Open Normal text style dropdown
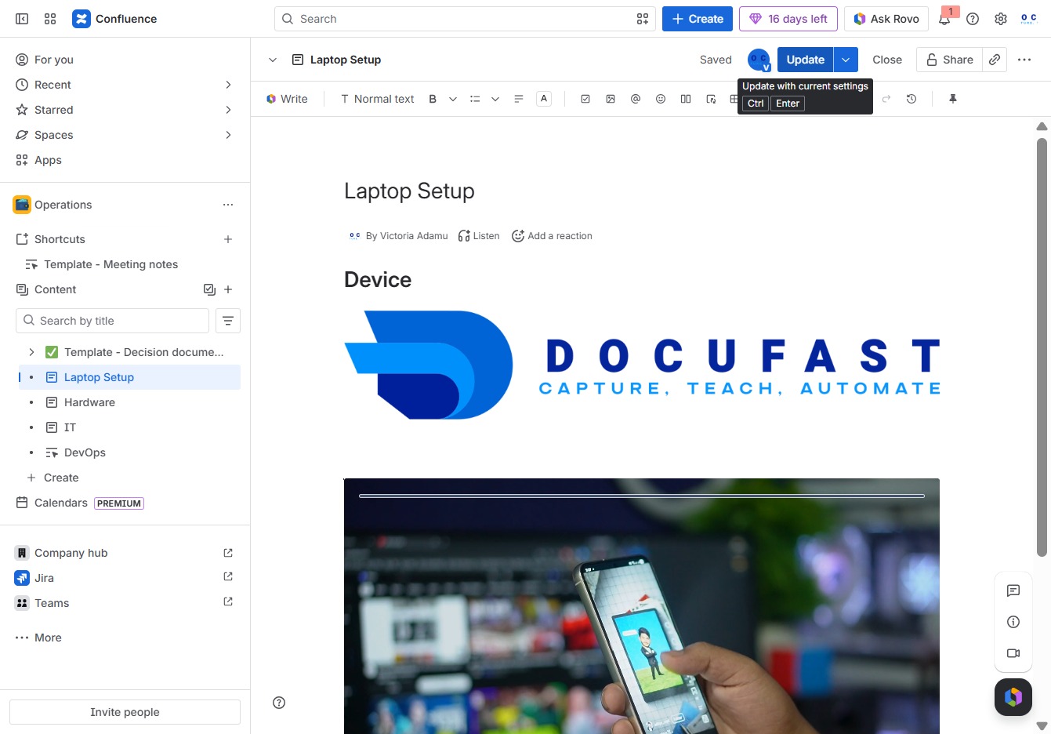The height and width of the screenshot is (734, 1051). 377,99
